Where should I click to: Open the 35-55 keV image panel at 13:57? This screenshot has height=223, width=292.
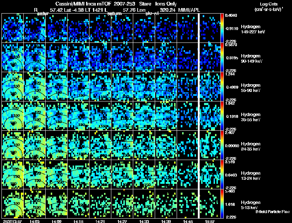(x=12, y=116)
